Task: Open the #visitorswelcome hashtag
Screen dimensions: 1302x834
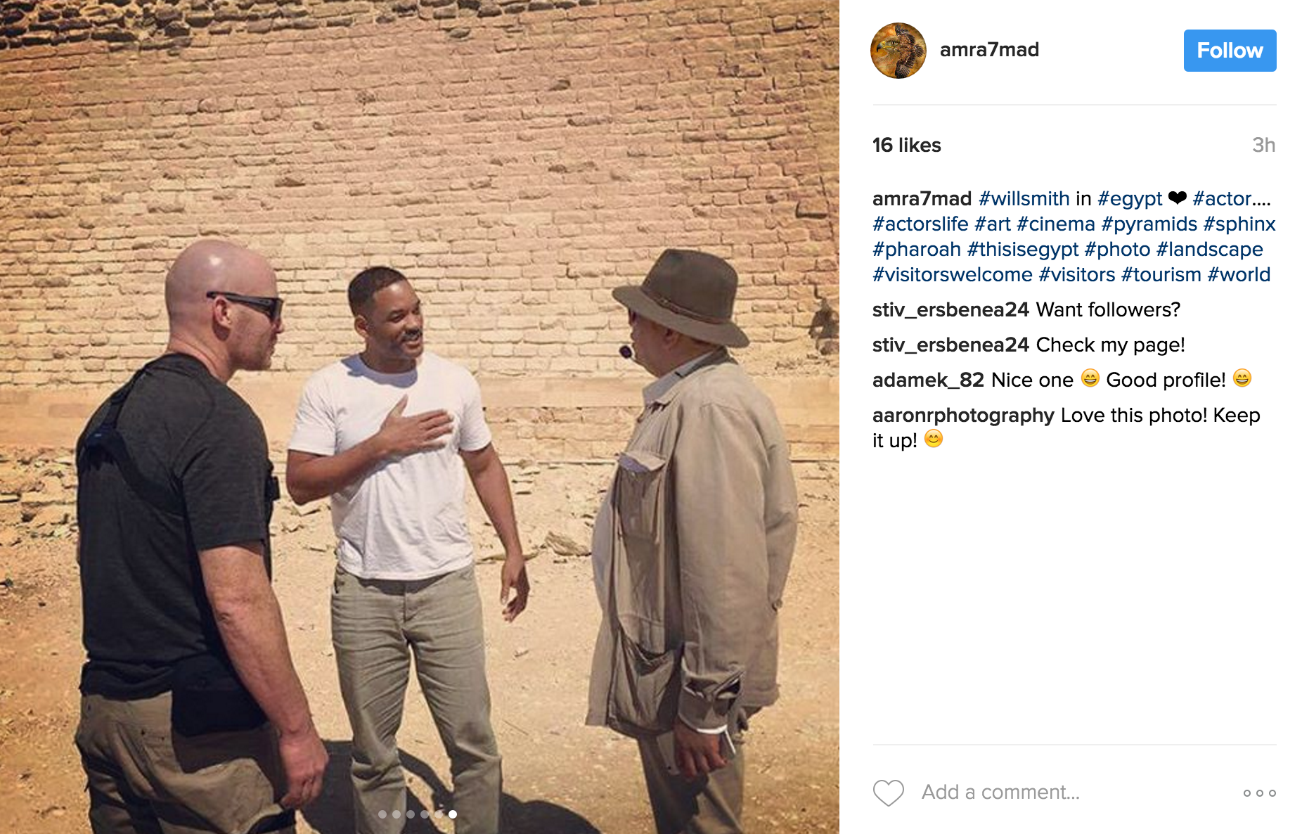Action: click(952, 274)
